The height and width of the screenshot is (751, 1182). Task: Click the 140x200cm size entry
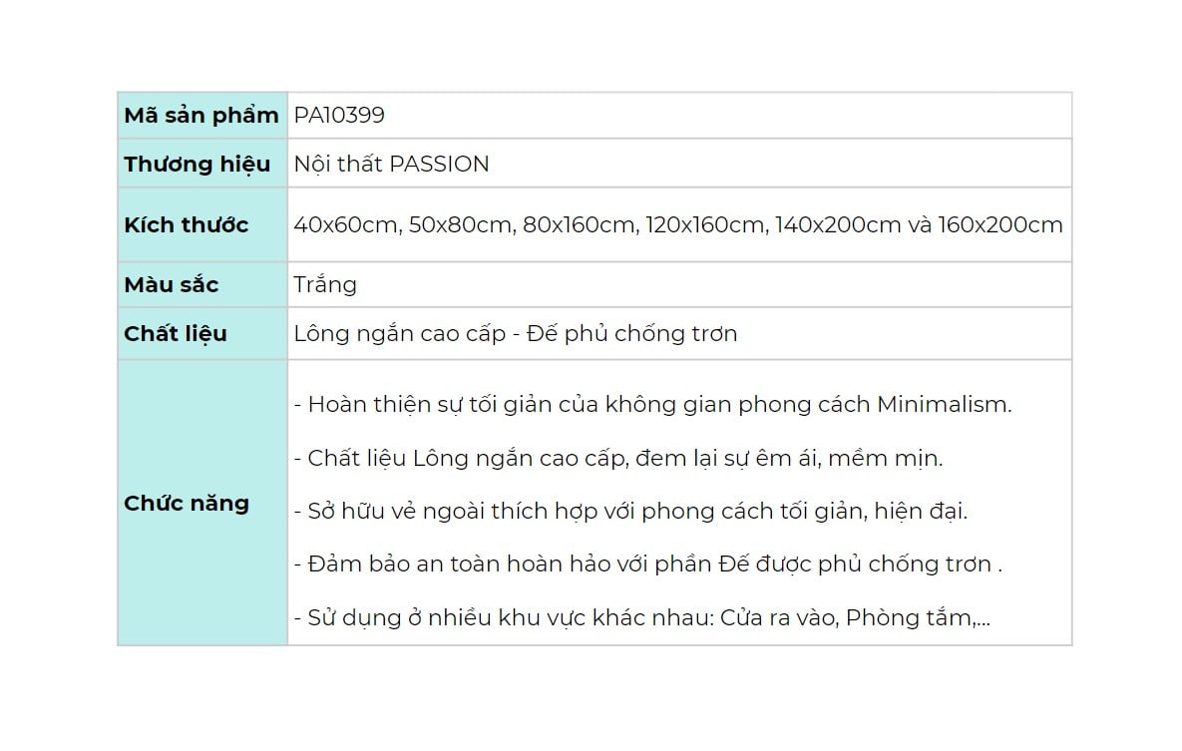pos(838,225)
